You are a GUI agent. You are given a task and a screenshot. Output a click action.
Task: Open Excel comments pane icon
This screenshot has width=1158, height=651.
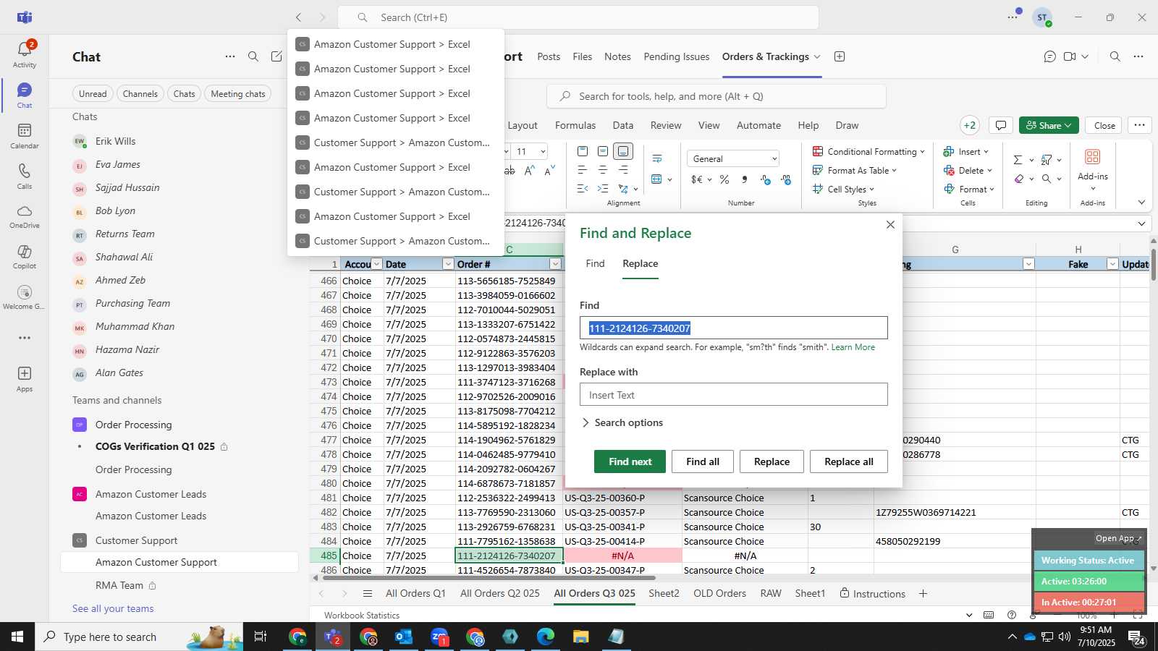click(x=1001, y=125)
